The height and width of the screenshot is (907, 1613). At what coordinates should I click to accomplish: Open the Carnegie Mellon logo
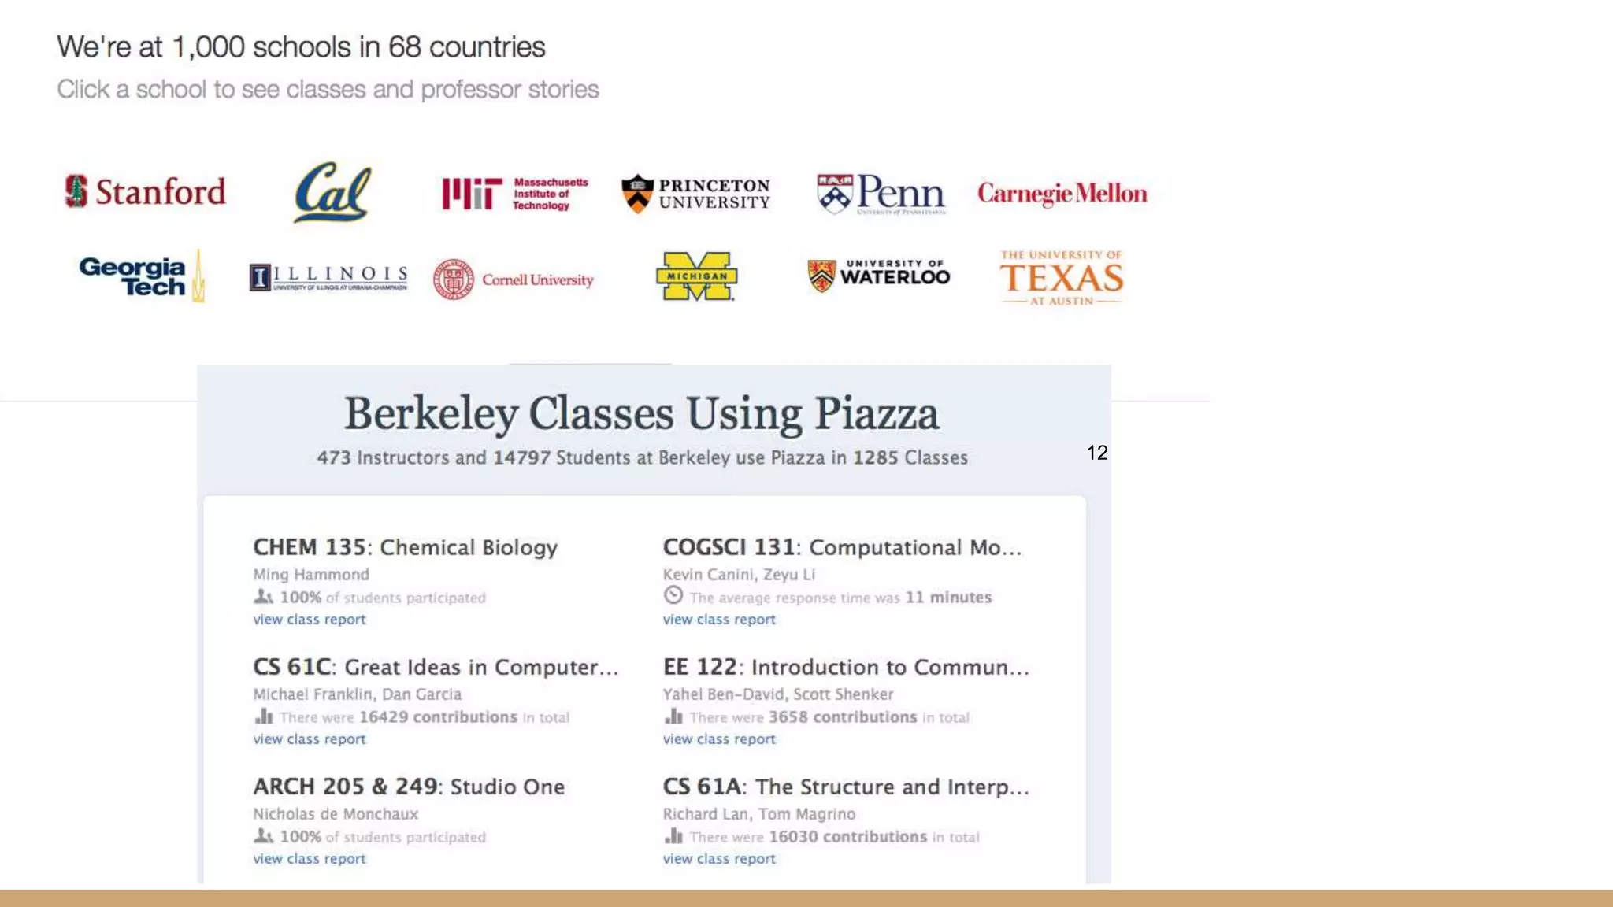(x=1062, y=194)
